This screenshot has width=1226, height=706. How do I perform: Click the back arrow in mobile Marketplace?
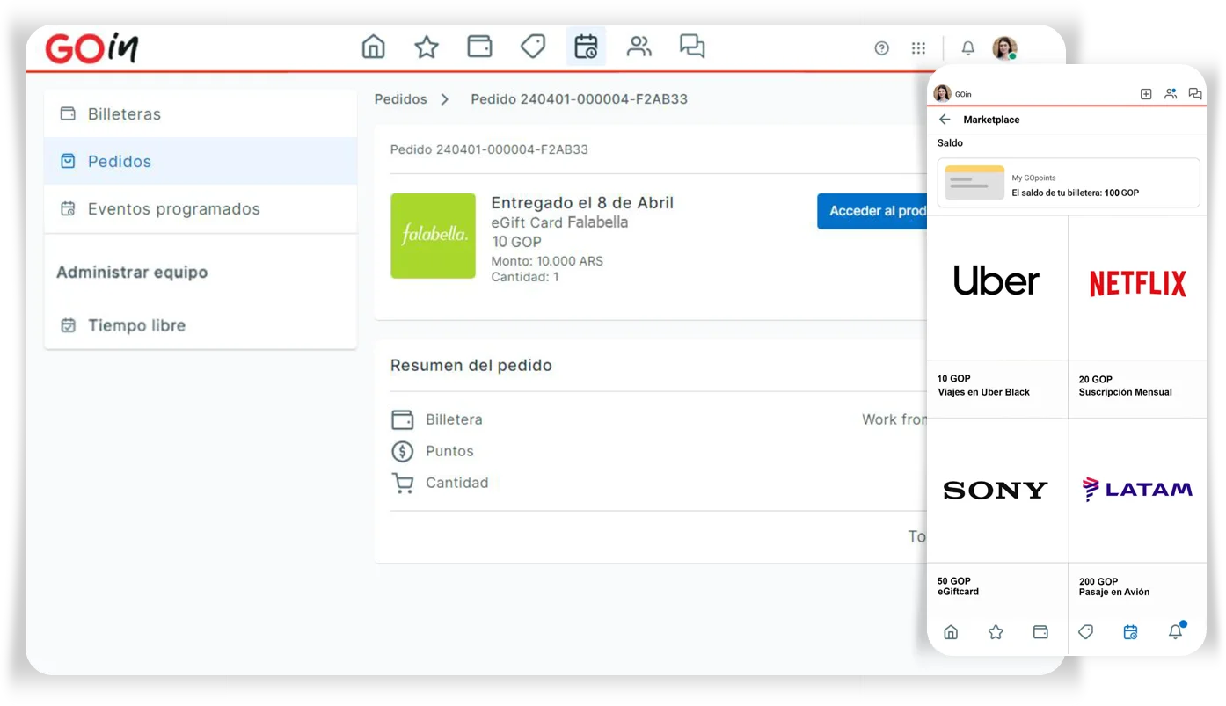pos(945,120)
